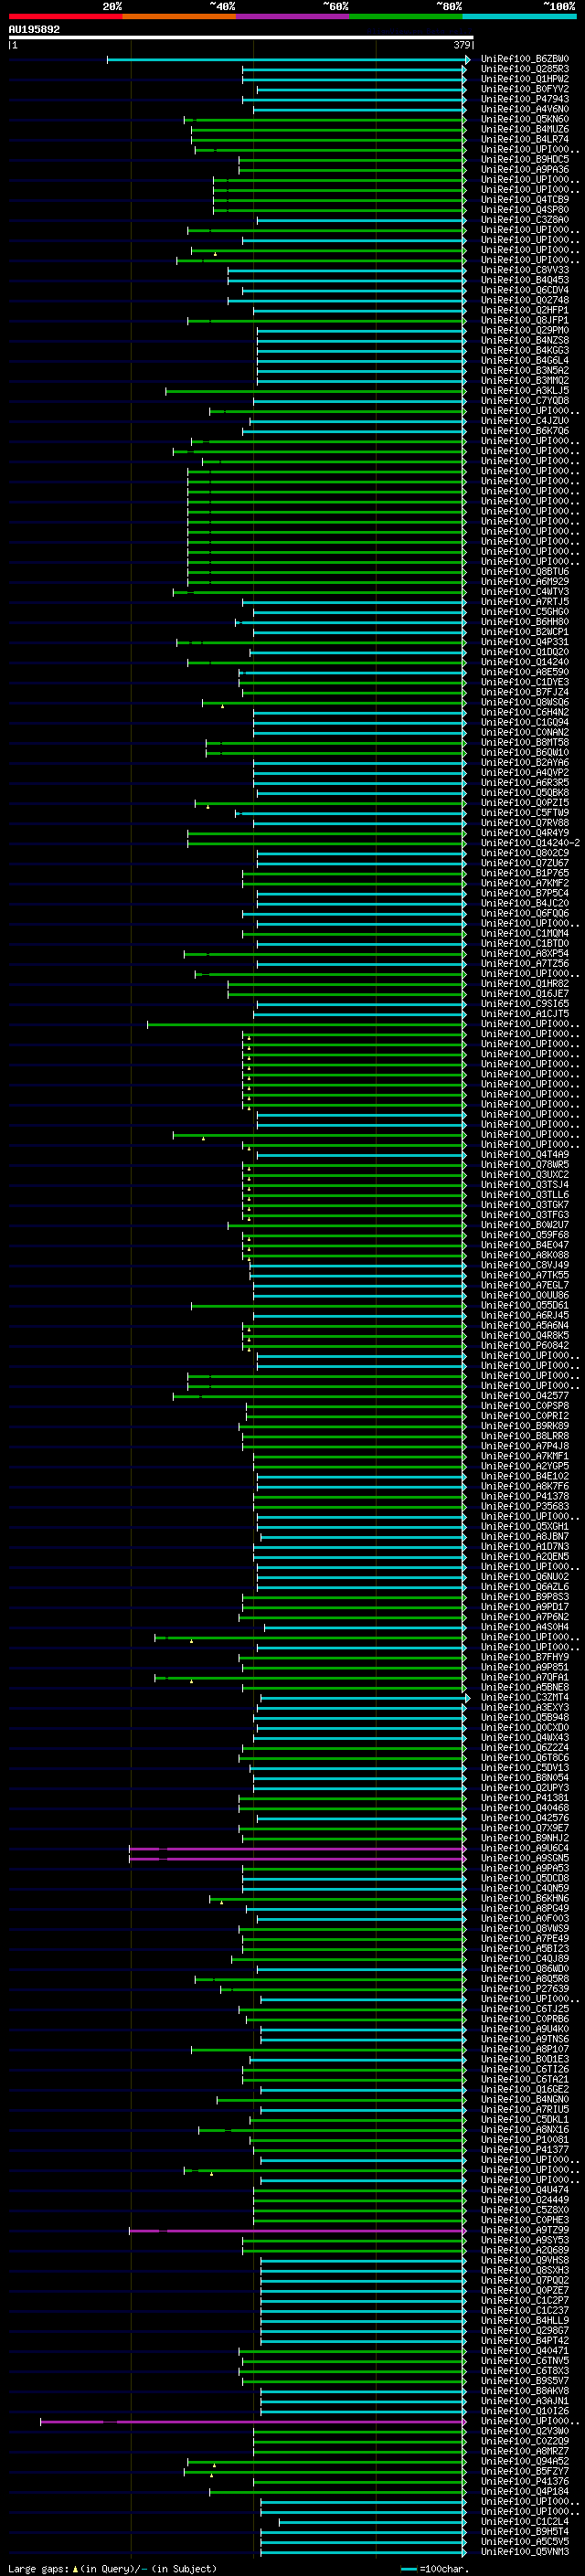Click the UniRef100_C0NAN2 label
The image size is (585, 2576).
tap(524, 732)
